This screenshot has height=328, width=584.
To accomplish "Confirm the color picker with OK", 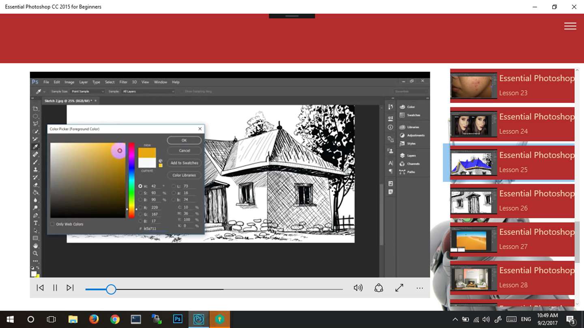I will point(184,140).
